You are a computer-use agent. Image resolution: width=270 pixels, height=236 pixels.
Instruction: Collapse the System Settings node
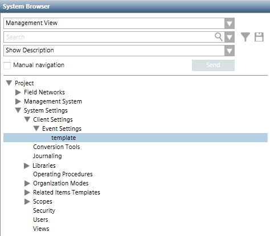pos(18,110)
